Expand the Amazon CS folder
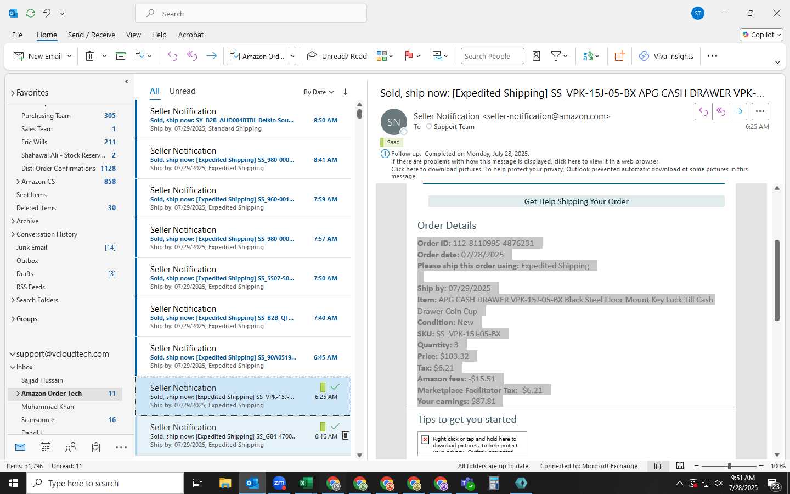The width and height of the screenshot is (790, 494). click(18, 182)
